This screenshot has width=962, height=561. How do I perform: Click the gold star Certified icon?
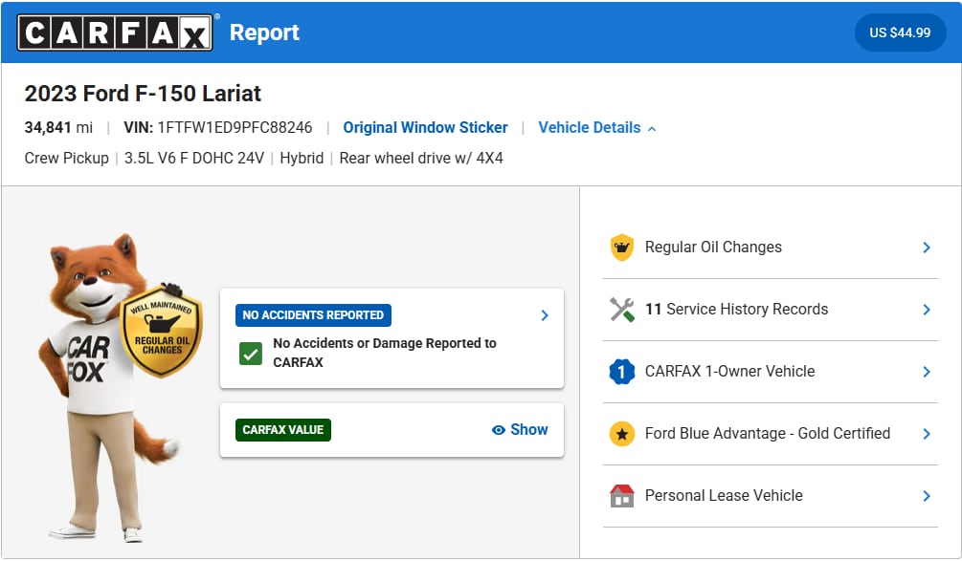pyautogui.click(x=622, y=434)
